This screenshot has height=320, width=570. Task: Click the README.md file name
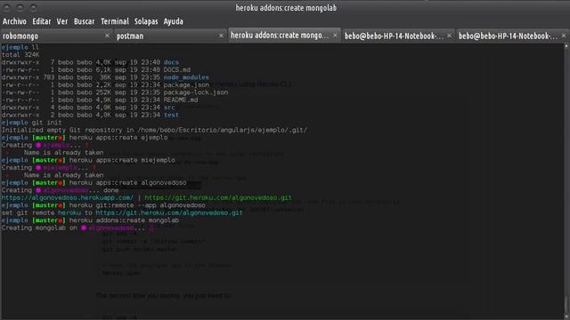click(181, 100)
